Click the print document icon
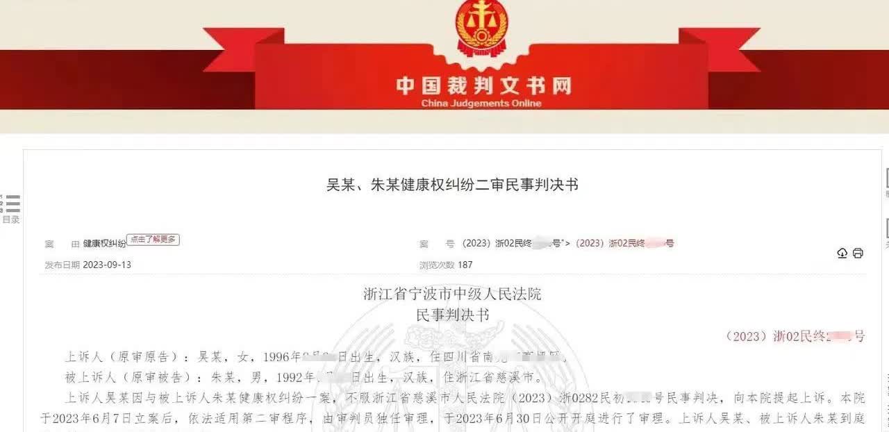The width and height of the screenshot is (889, 432). (x=858, y=253)
